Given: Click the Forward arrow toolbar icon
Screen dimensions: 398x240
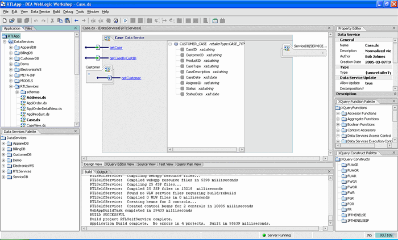Looking at the screenshot, I should tap(84, 20).
